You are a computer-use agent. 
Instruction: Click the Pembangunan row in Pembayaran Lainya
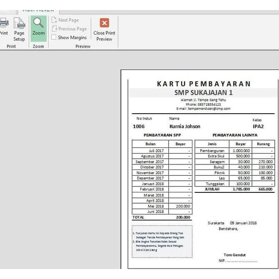212,151
